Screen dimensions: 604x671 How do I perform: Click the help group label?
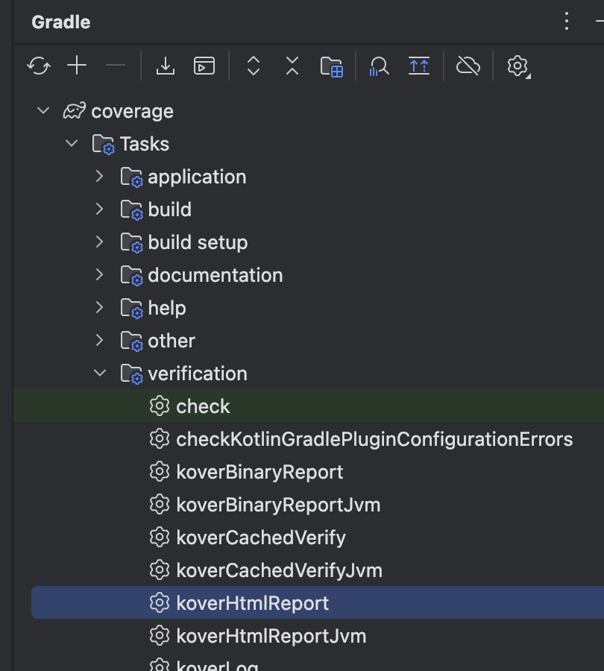(x=167, y=309)
